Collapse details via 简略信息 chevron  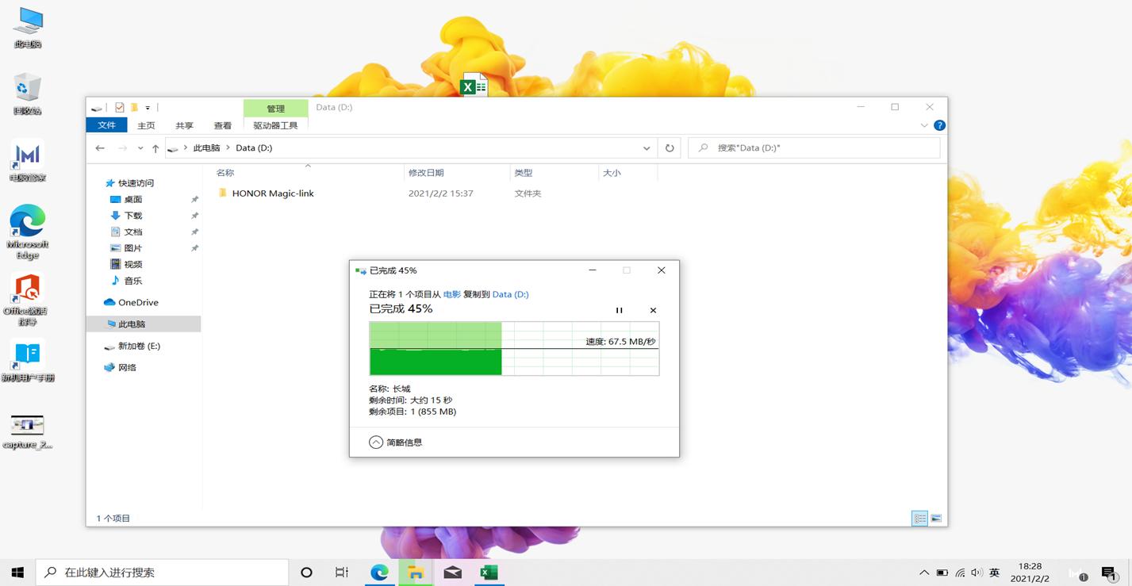[376, 442]
